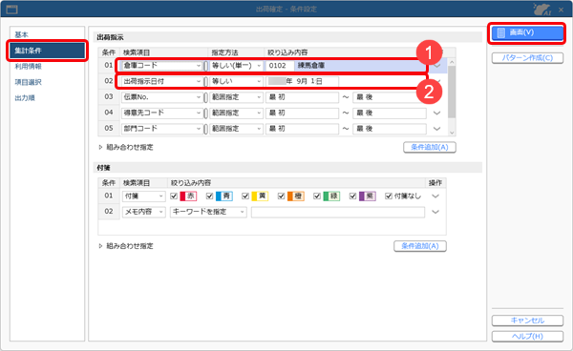Uncheck the 付箋なし checkbox
Screen dimensions: 573x351
pos(389,196)
